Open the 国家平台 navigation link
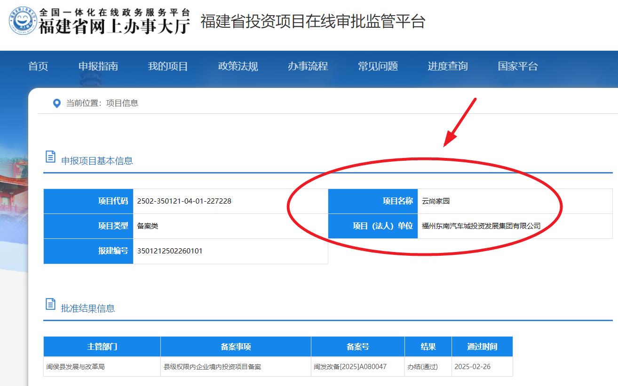 518,66
